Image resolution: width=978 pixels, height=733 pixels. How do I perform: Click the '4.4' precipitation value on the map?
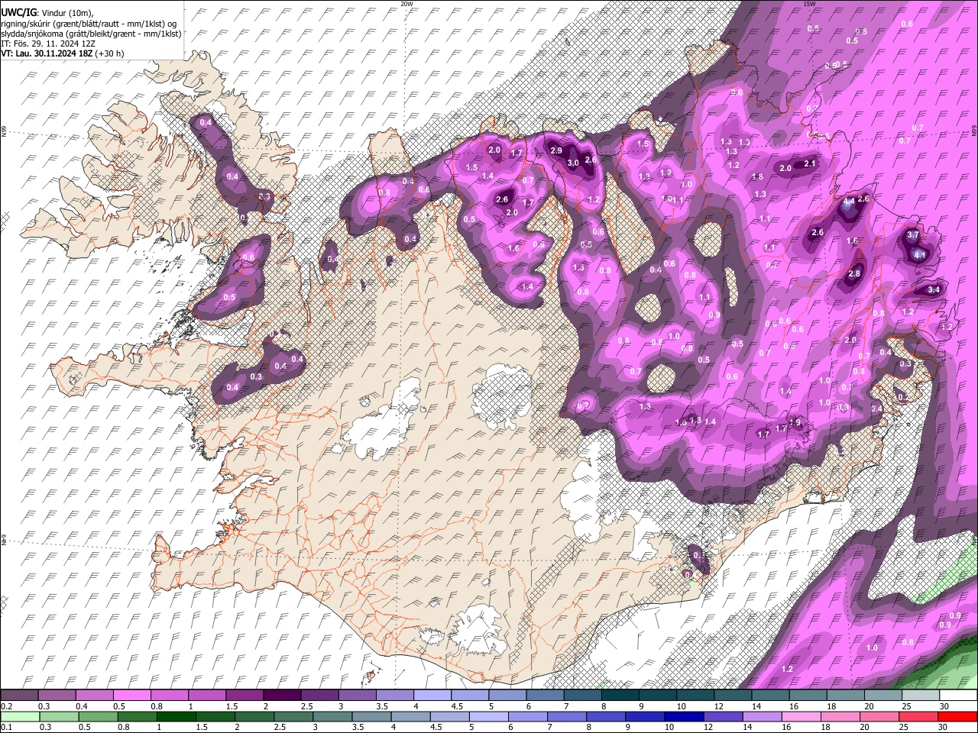tap(849, 202)
